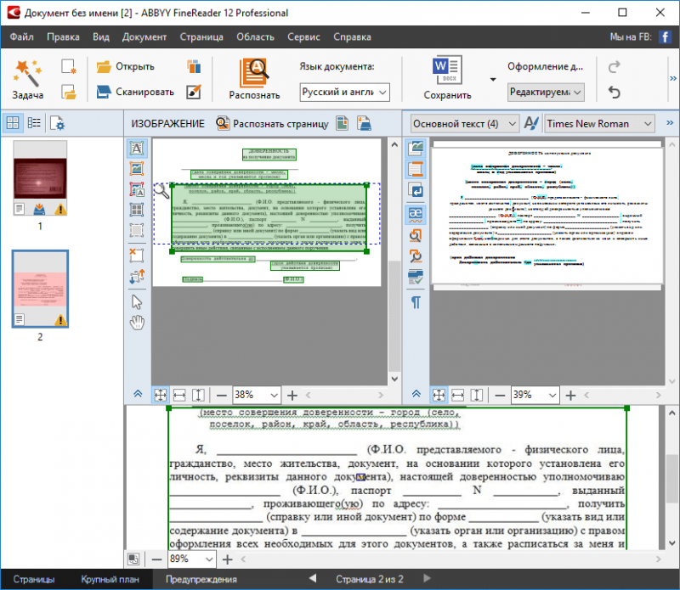Viewport: 680px width, 590px height.
Task: Expand main toolbar overflow chevron
Action: tap(672, 78)
